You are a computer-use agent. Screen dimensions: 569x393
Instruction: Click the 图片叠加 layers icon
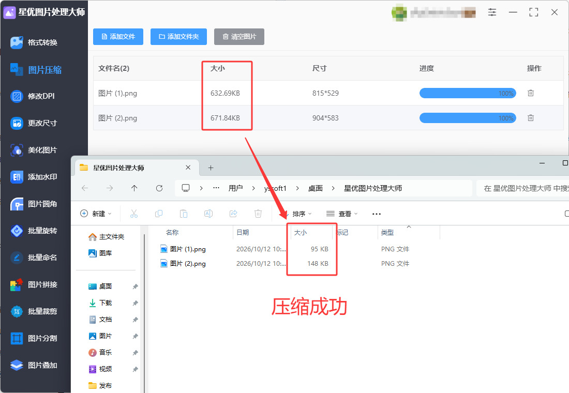point(17,365)
